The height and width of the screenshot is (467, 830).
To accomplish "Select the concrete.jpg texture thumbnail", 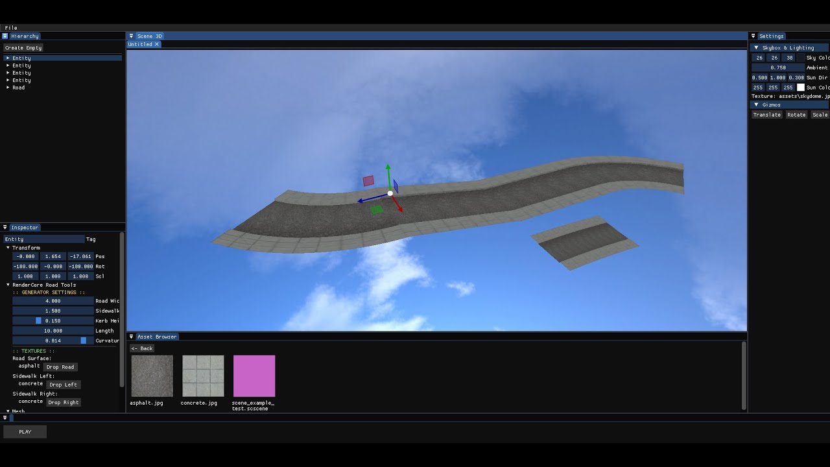I will click(203, 376).
